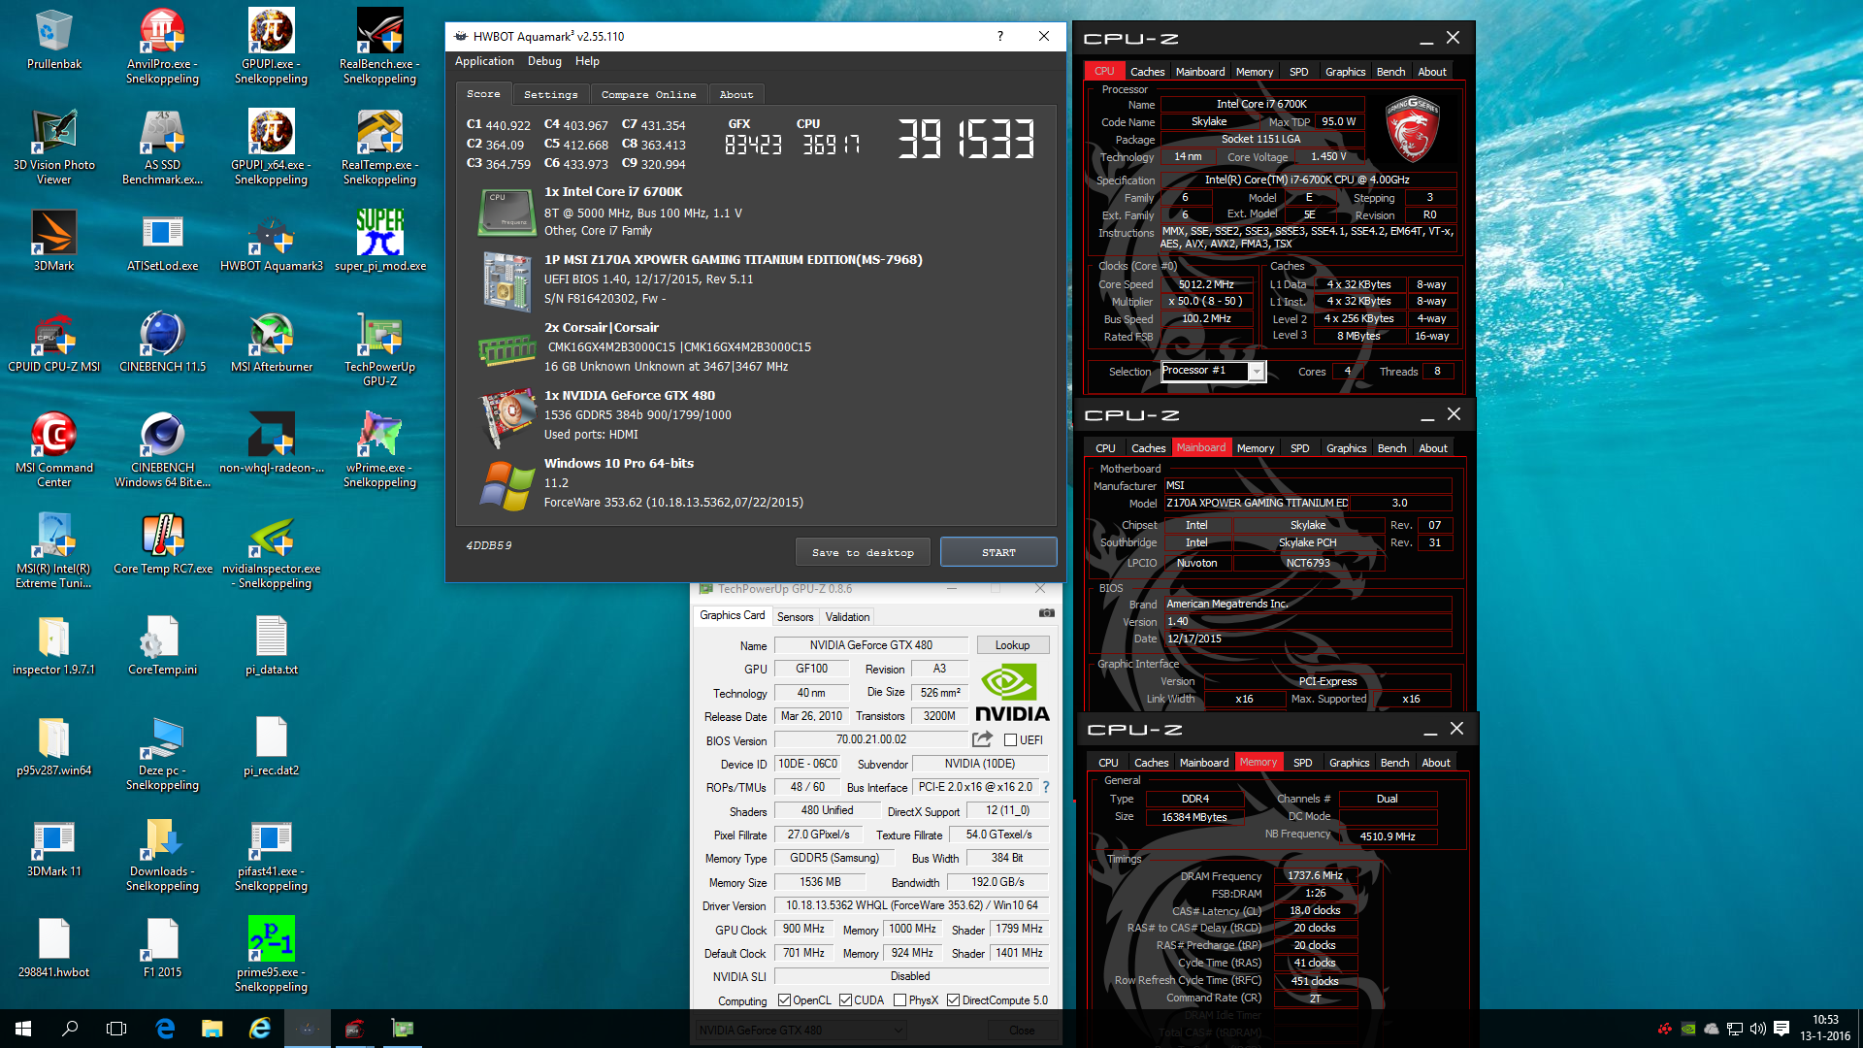Open 3DMark 11 desktop icon
The width and height of the screenshot is (1863, 1048).
point(54,847)
